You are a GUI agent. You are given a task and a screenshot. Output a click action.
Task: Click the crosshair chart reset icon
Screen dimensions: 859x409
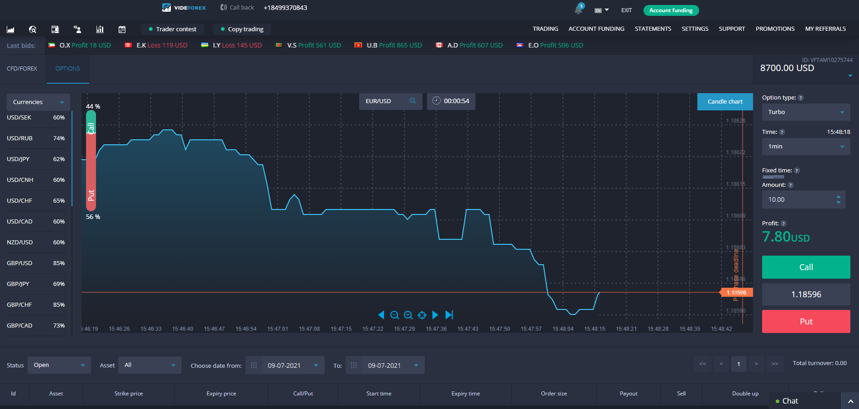pyautogui.click(x=422, y=315)
